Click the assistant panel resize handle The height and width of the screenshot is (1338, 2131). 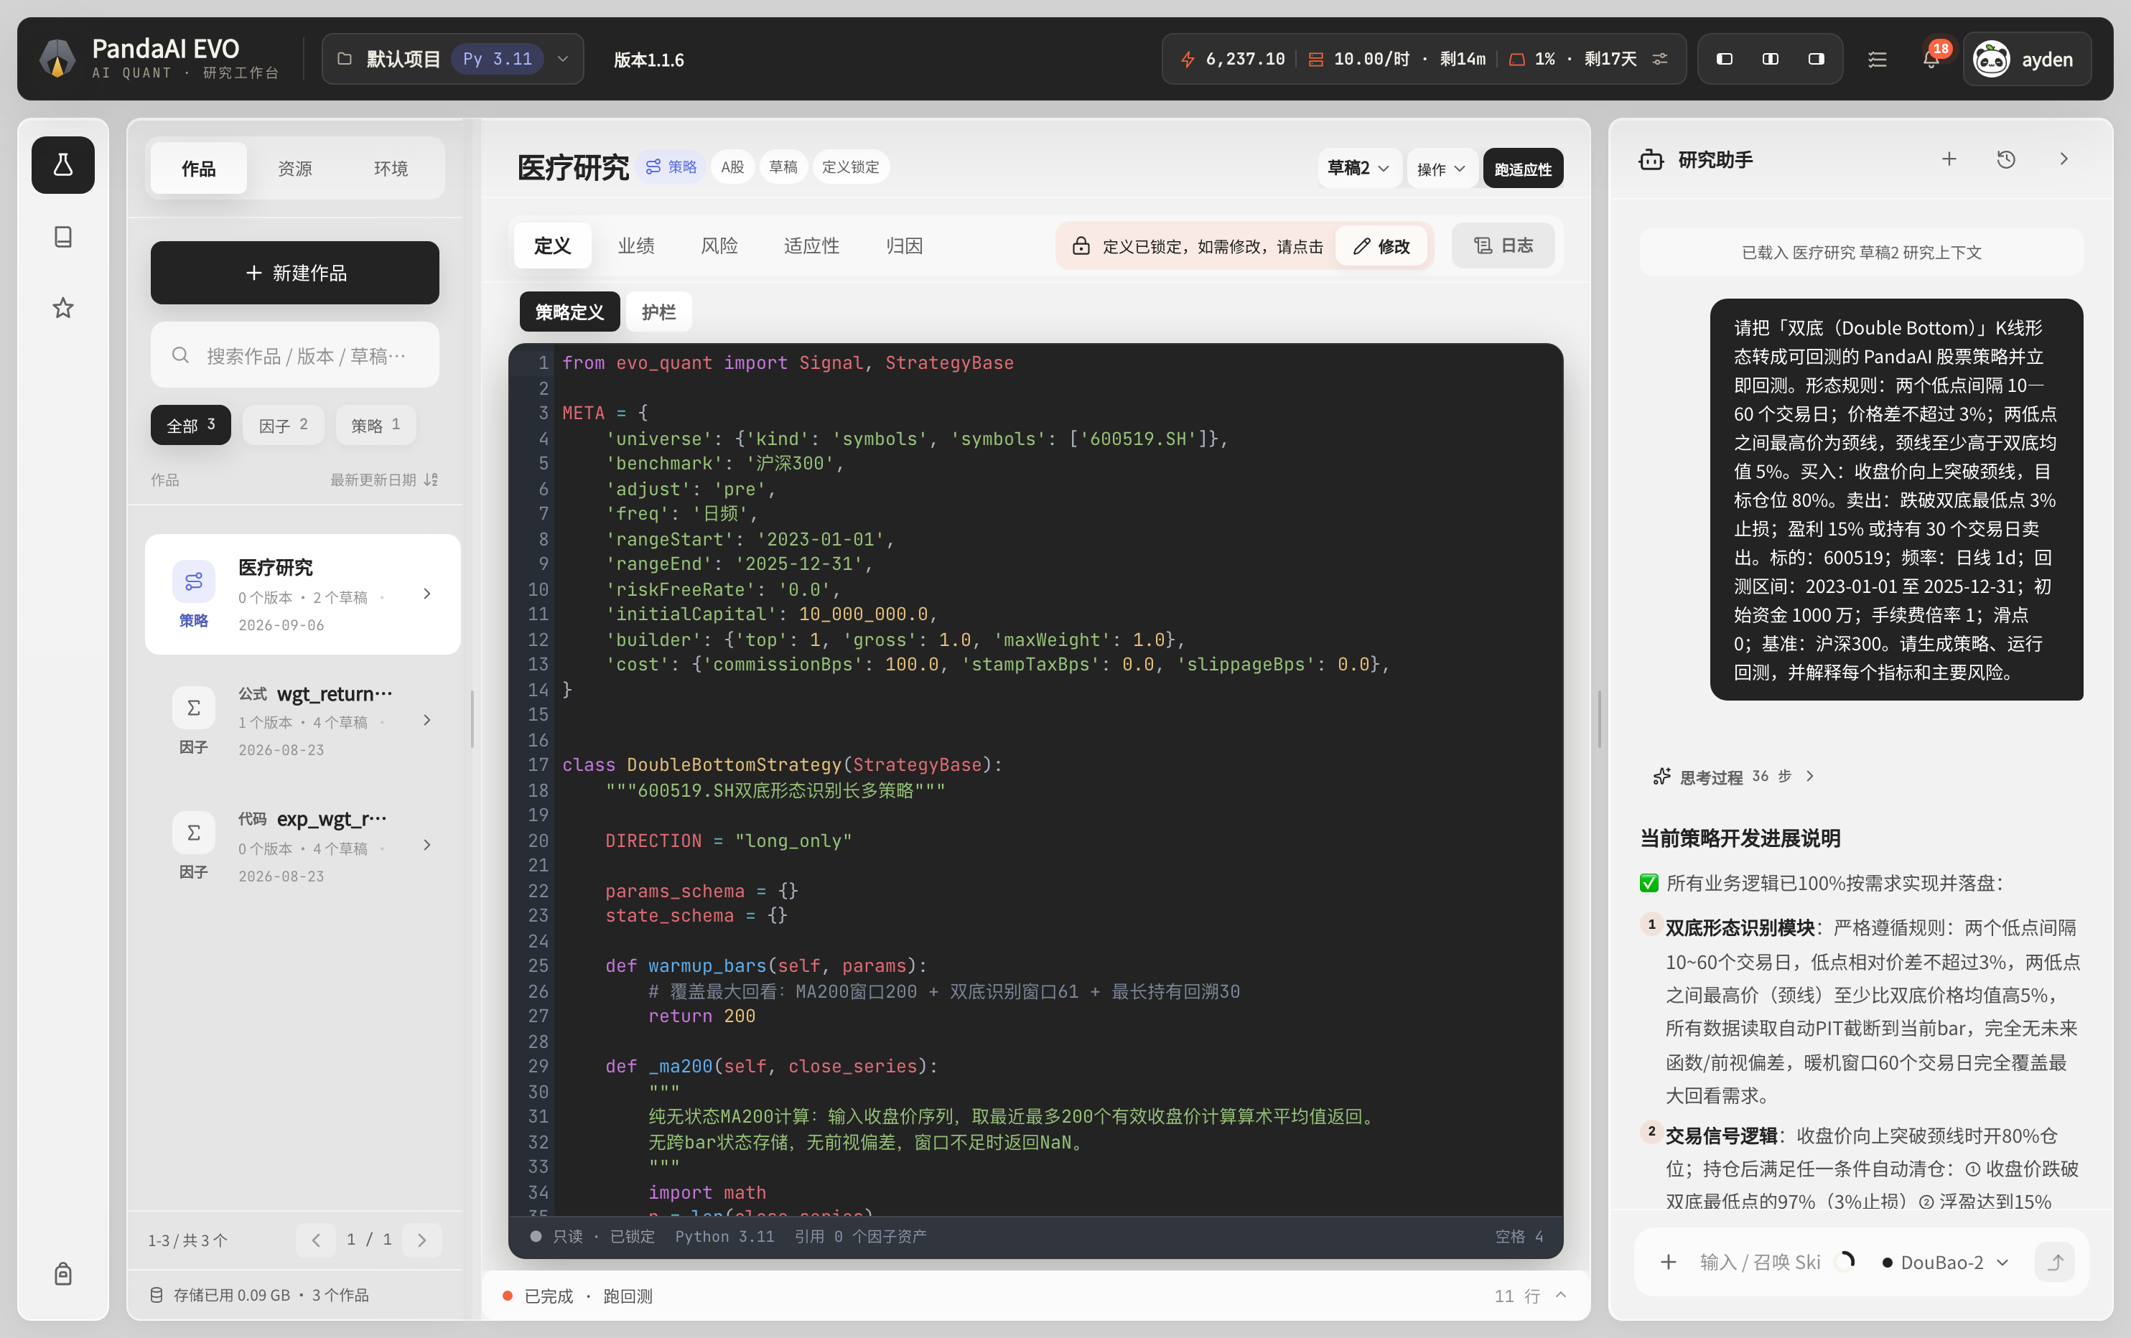pos(1599,719)
